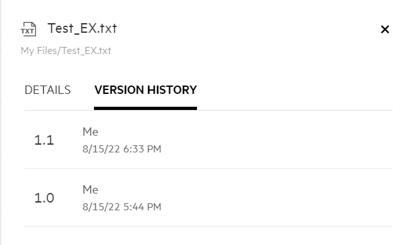Image resolution: width=410 pixels, height=245 pixels.
Task: Click the 8/15/22 6:33 PM timestamp
Action: point(122,149)
